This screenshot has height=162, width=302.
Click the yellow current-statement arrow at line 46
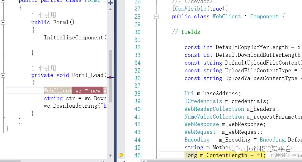pyautogui.click(x=121, y=155)
